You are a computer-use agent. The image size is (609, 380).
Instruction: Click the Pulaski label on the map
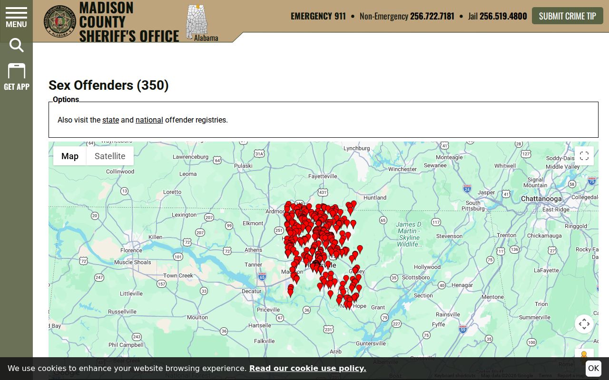point(243,166)
